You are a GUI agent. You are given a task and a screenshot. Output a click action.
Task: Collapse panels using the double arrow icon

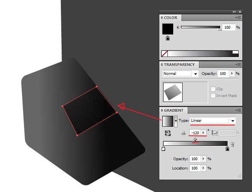[234, 12]
